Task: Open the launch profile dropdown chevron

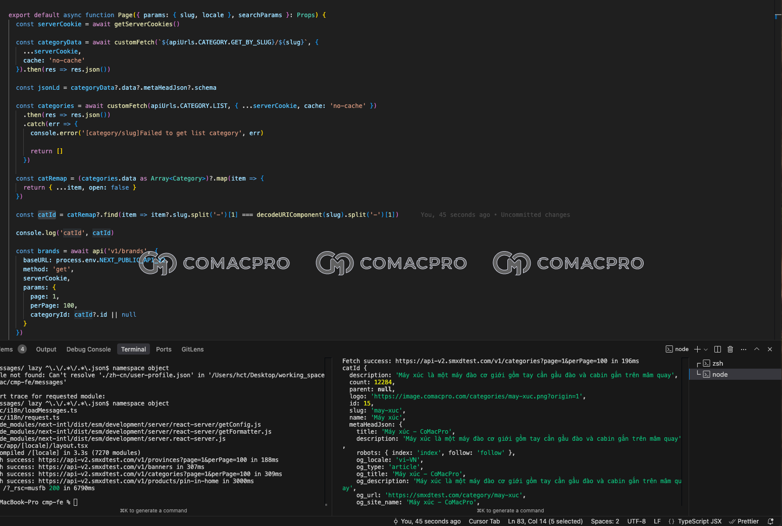Action: point(706,349)
